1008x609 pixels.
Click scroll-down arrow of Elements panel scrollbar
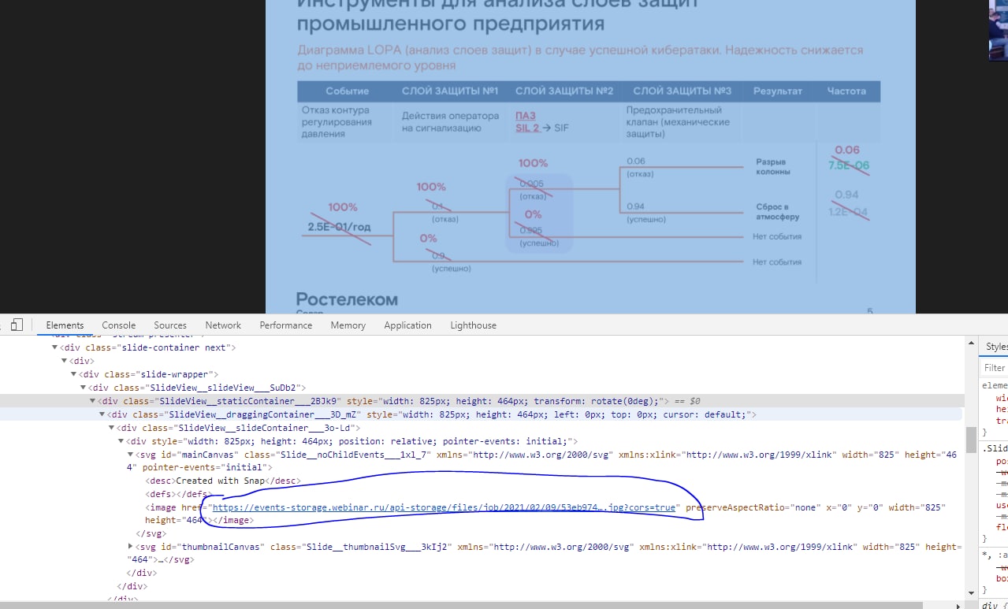coord(972,592)
